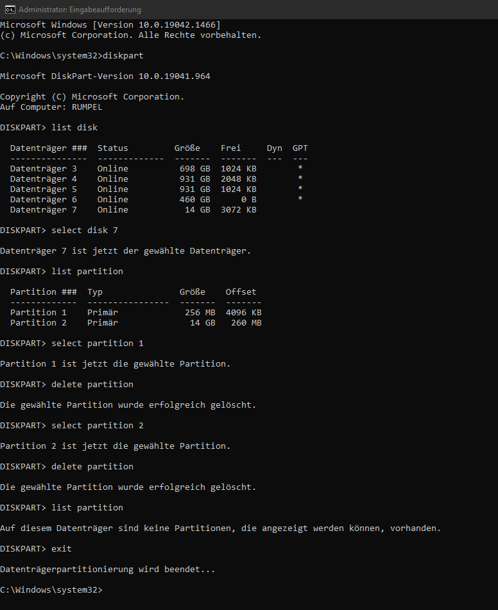This screenshot has width=498, height=610.
Task: Click the offset value '260 MB'
Action: (x=246, y=323)
